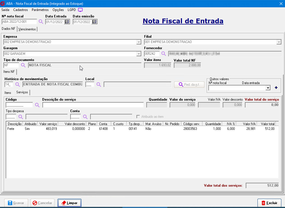This screenshot has width=285, height=208.
Task: Click the Conta lookup magnifier
Action: 85,117
